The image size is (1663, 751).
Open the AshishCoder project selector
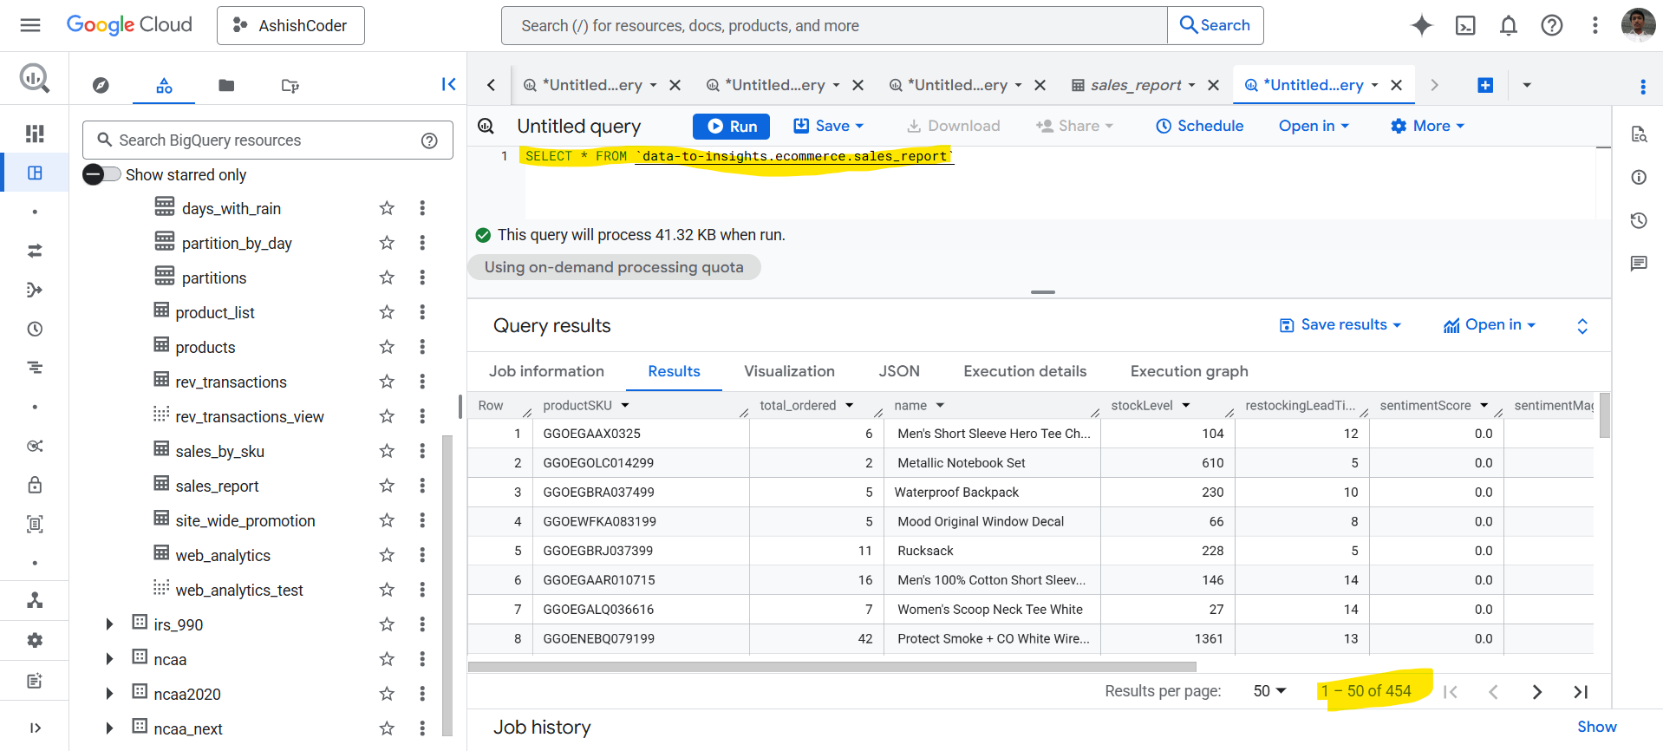coord(290,25)
